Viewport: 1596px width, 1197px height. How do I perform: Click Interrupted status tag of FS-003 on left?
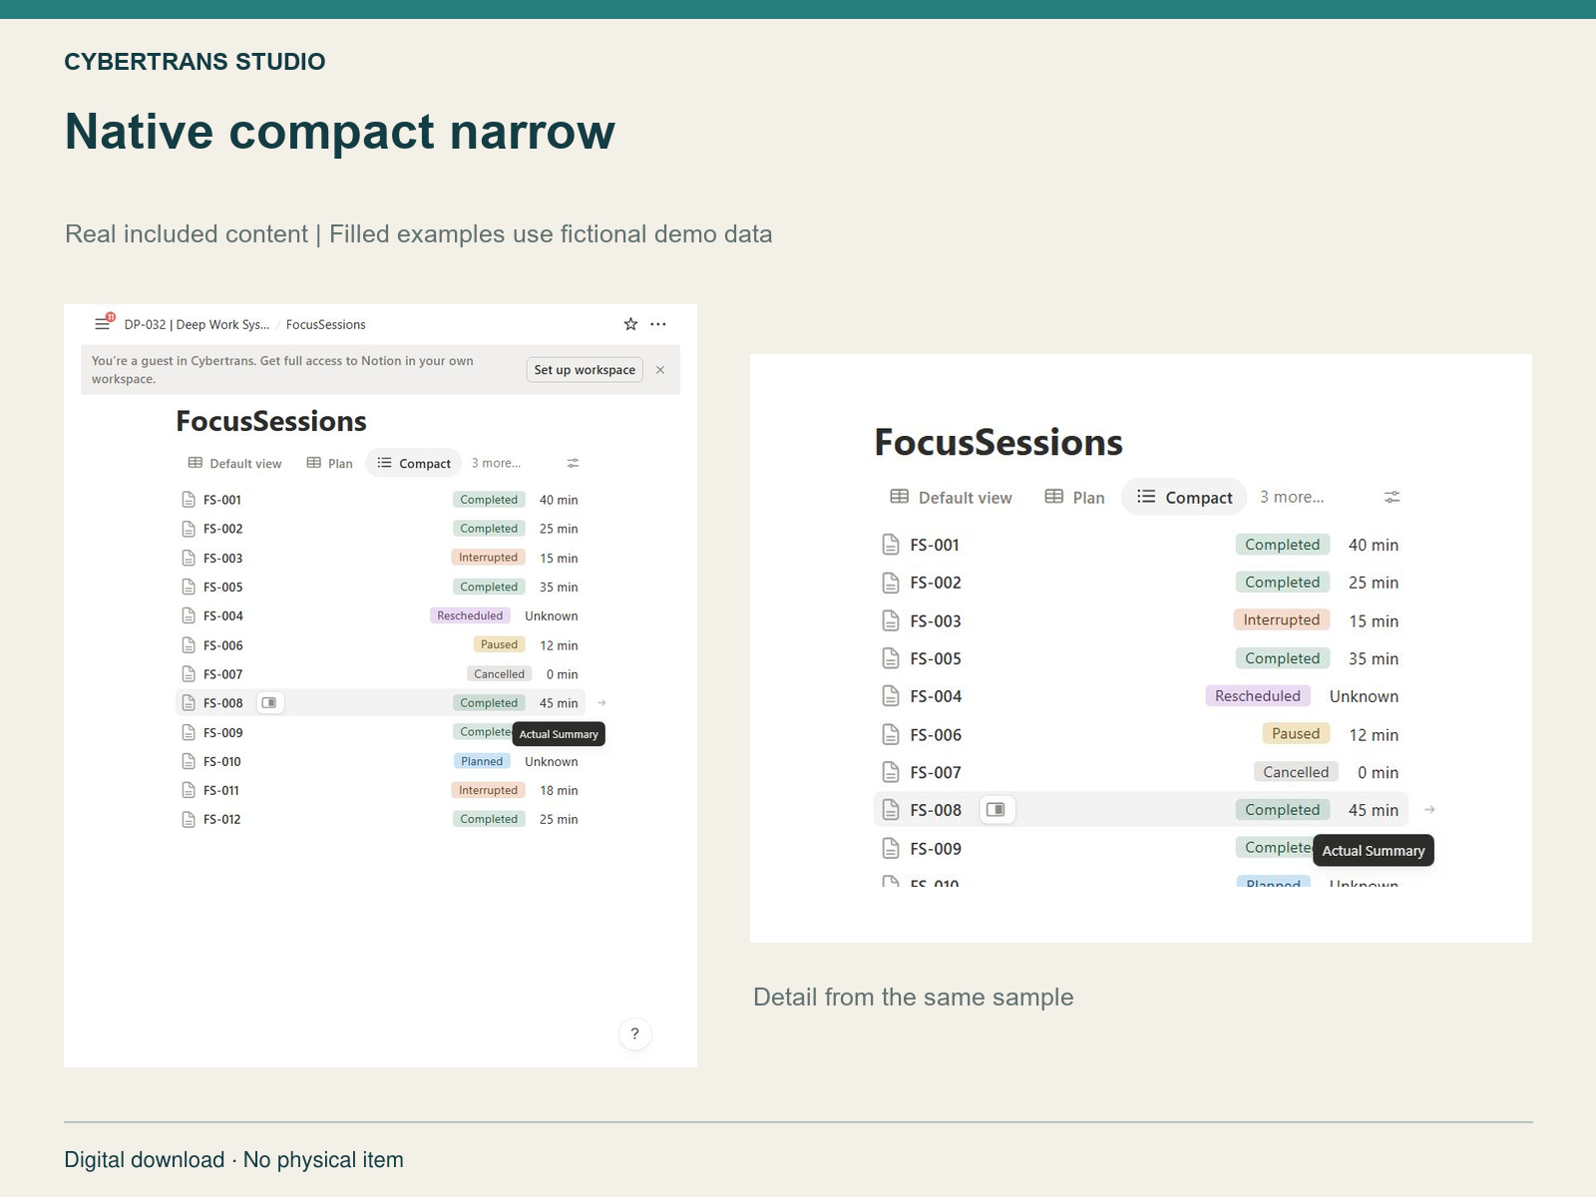click(489, 558)
